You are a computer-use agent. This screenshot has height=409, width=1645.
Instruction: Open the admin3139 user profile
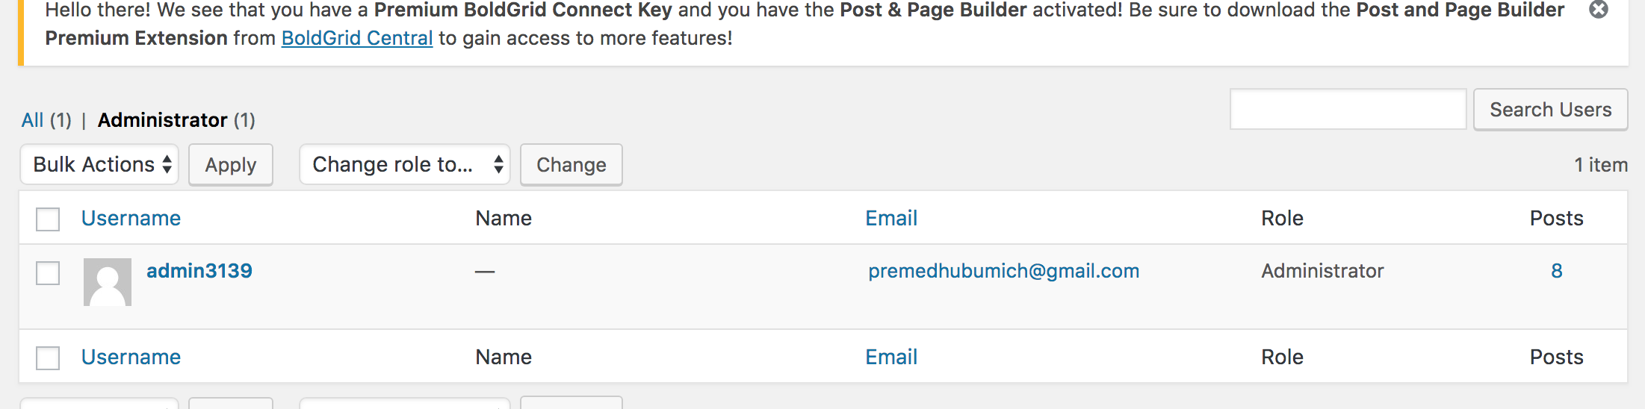[199, 271]
